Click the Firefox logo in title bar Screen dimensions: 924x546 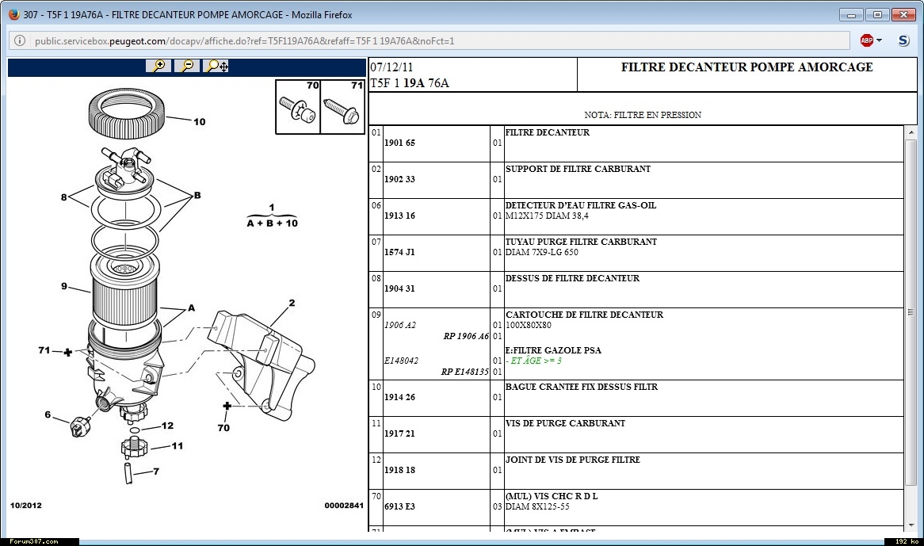pyautogui.click(x=13, y=14)
